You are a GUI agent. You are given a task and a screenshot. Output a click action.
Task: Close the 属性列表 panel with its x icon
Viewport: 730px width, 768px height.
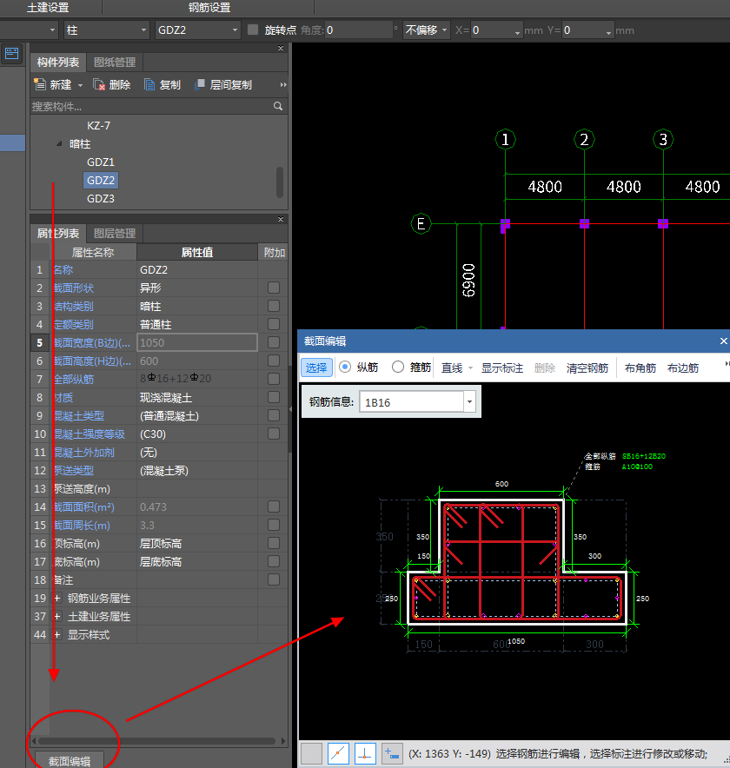pos(281,219)
